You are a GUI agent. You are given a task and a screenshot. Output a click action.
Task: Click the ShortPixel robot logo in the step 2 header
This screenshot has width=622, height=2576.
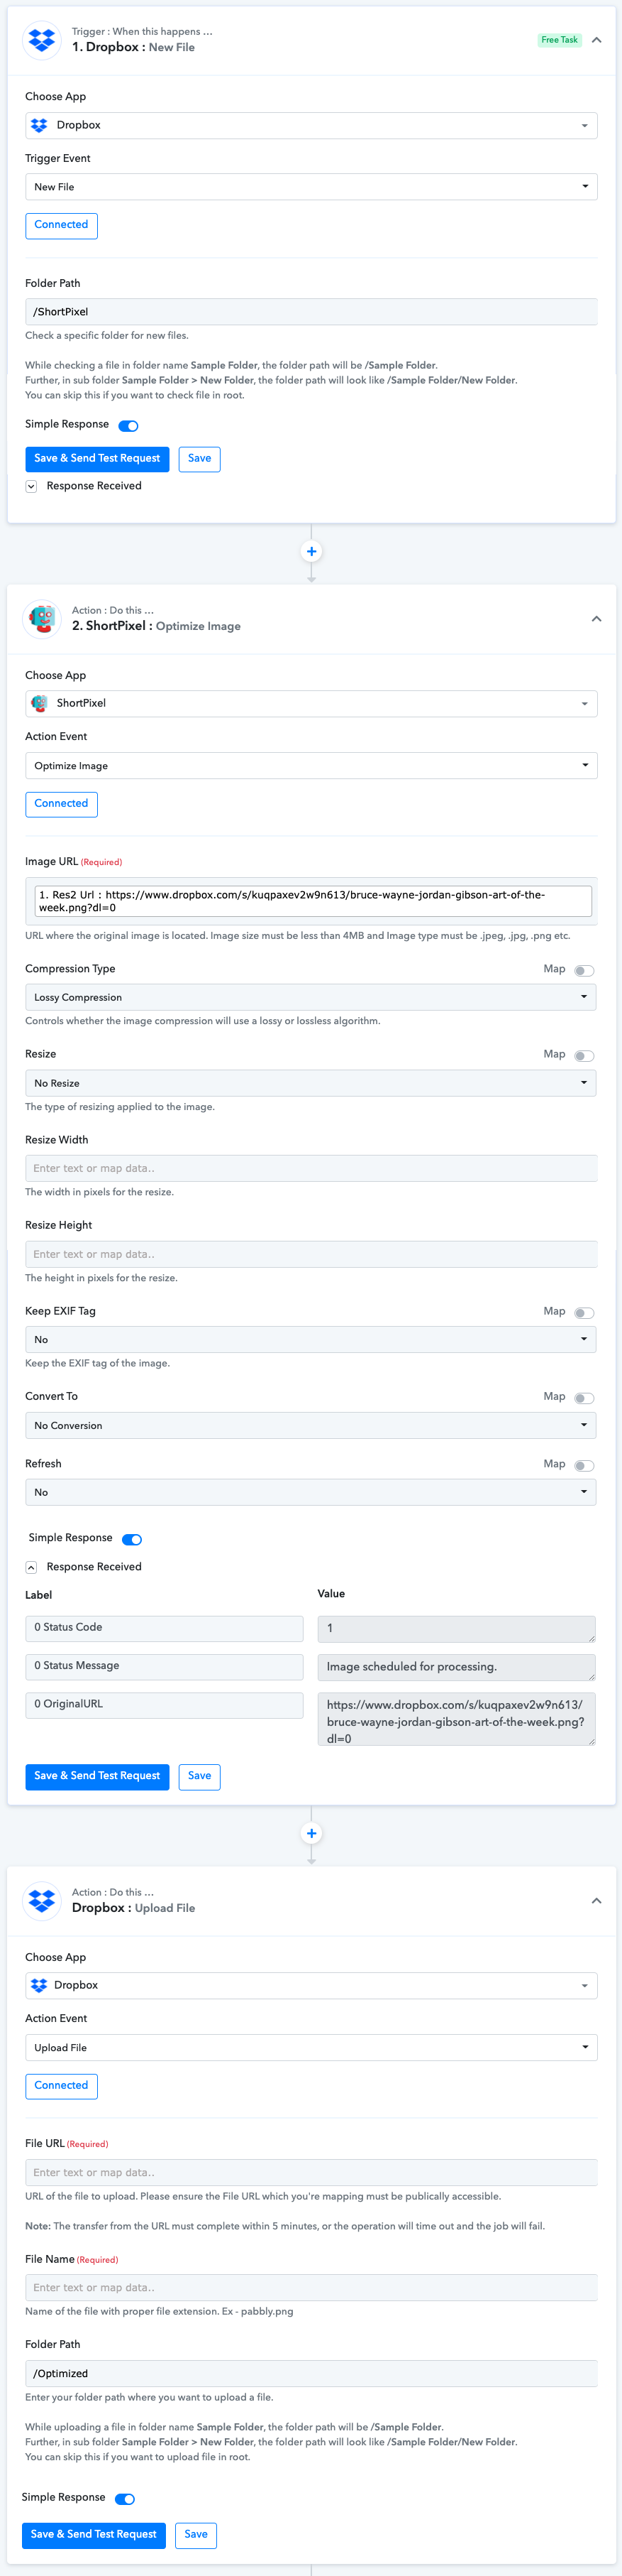42,619
